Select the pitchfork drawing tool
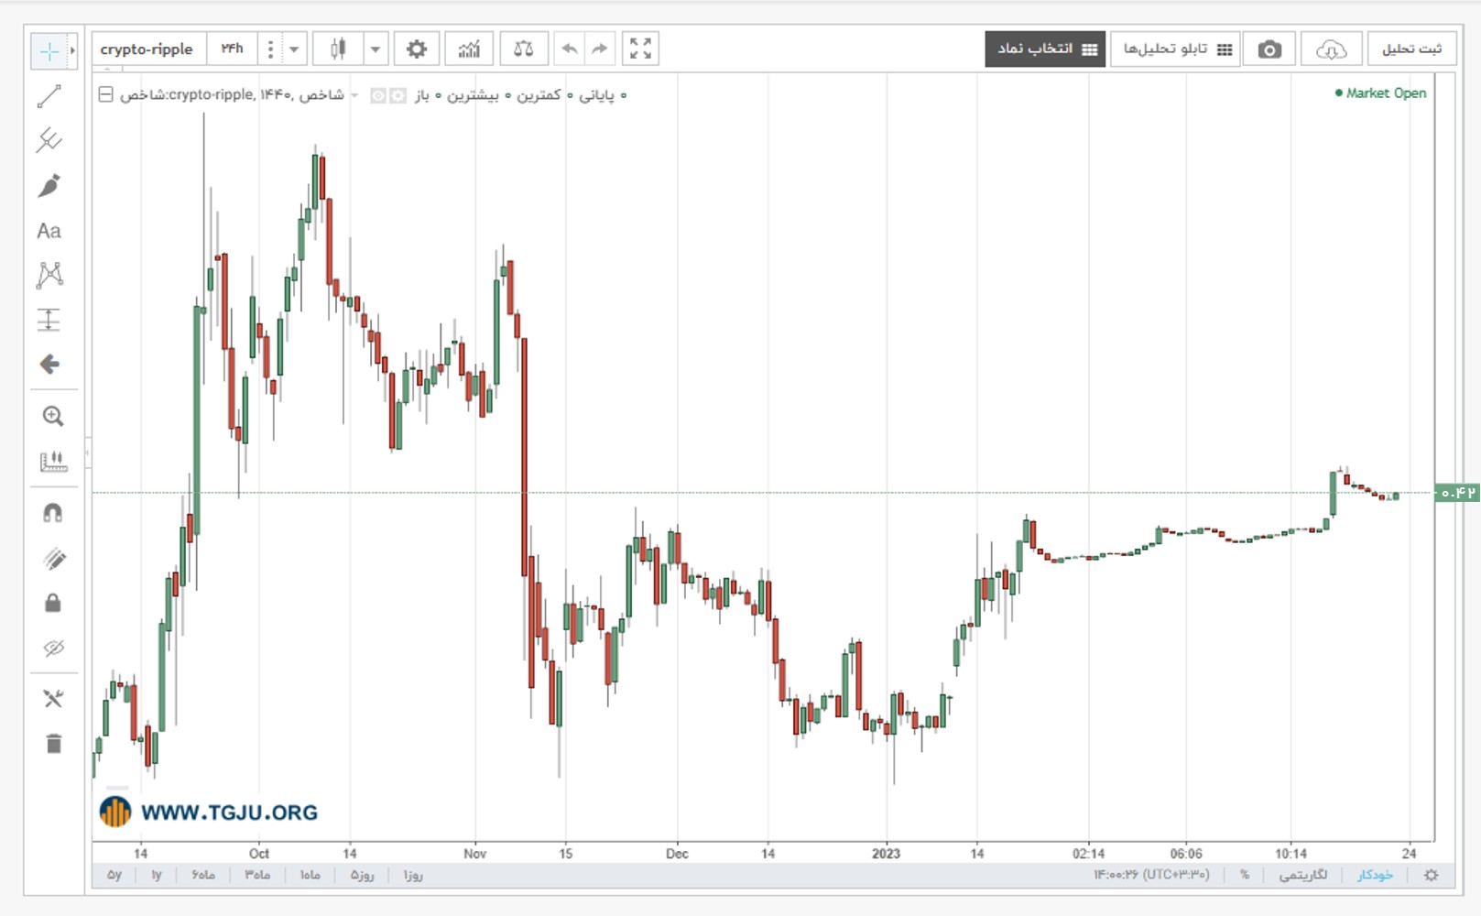The height and width of the screenshot is (916, 1481). pyautogui.click(x=49, y=140)
